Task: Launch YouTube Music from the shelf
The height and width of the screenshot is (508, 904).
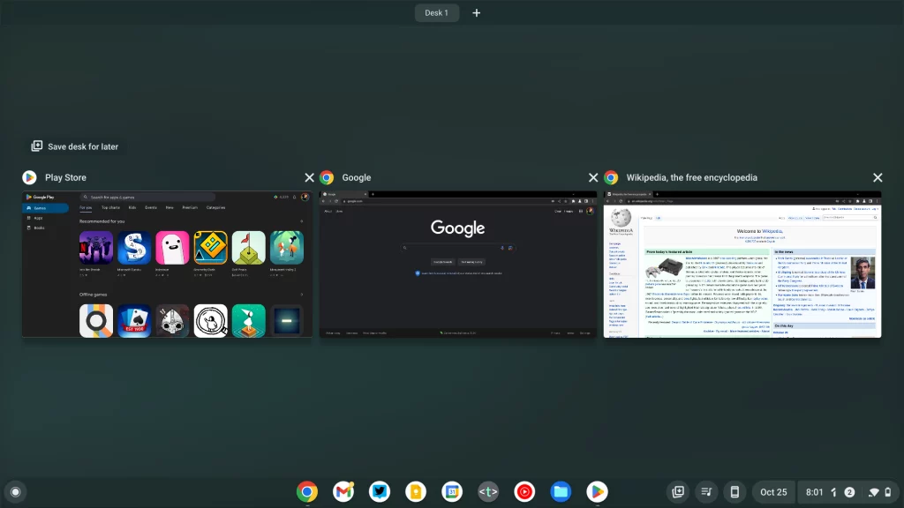Action: 524,491
